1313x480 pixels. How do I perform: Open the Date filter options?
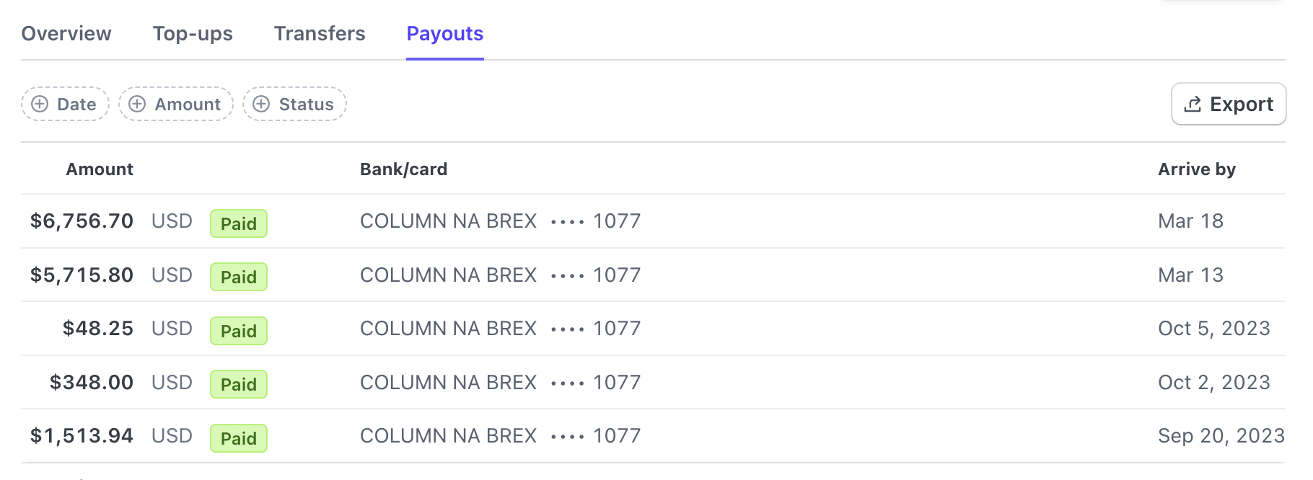click(65, 104)
